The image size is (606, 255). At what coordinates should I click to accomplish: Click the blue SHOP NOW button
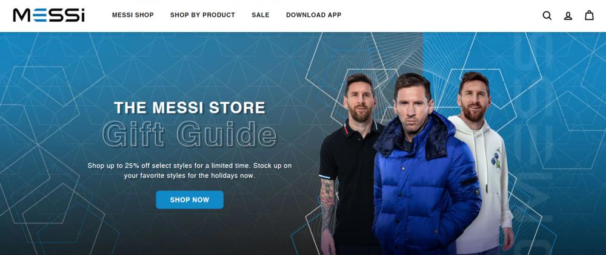(189, 200)
